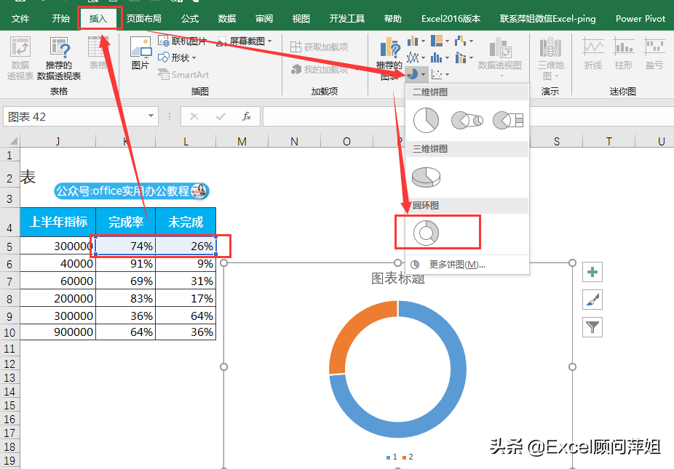
Task: Click 我的加载项 my add-ins
Action: [x=320, y=69]
